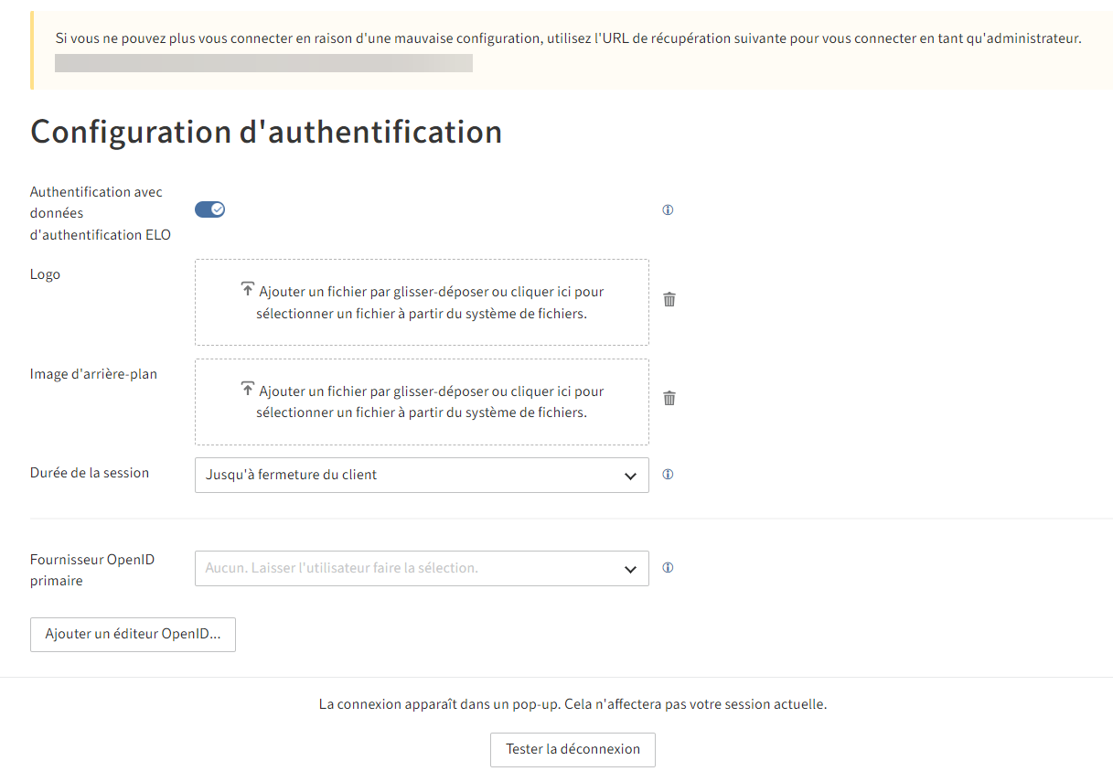Click upload arrow icon in Logo drop zone

pyautogui.click(x=247, y=290)
